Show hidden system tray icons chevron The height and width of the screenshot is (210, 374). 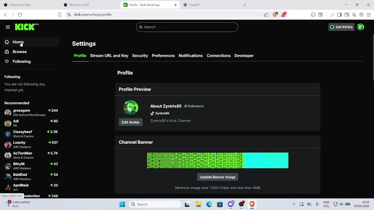(294, 204)
